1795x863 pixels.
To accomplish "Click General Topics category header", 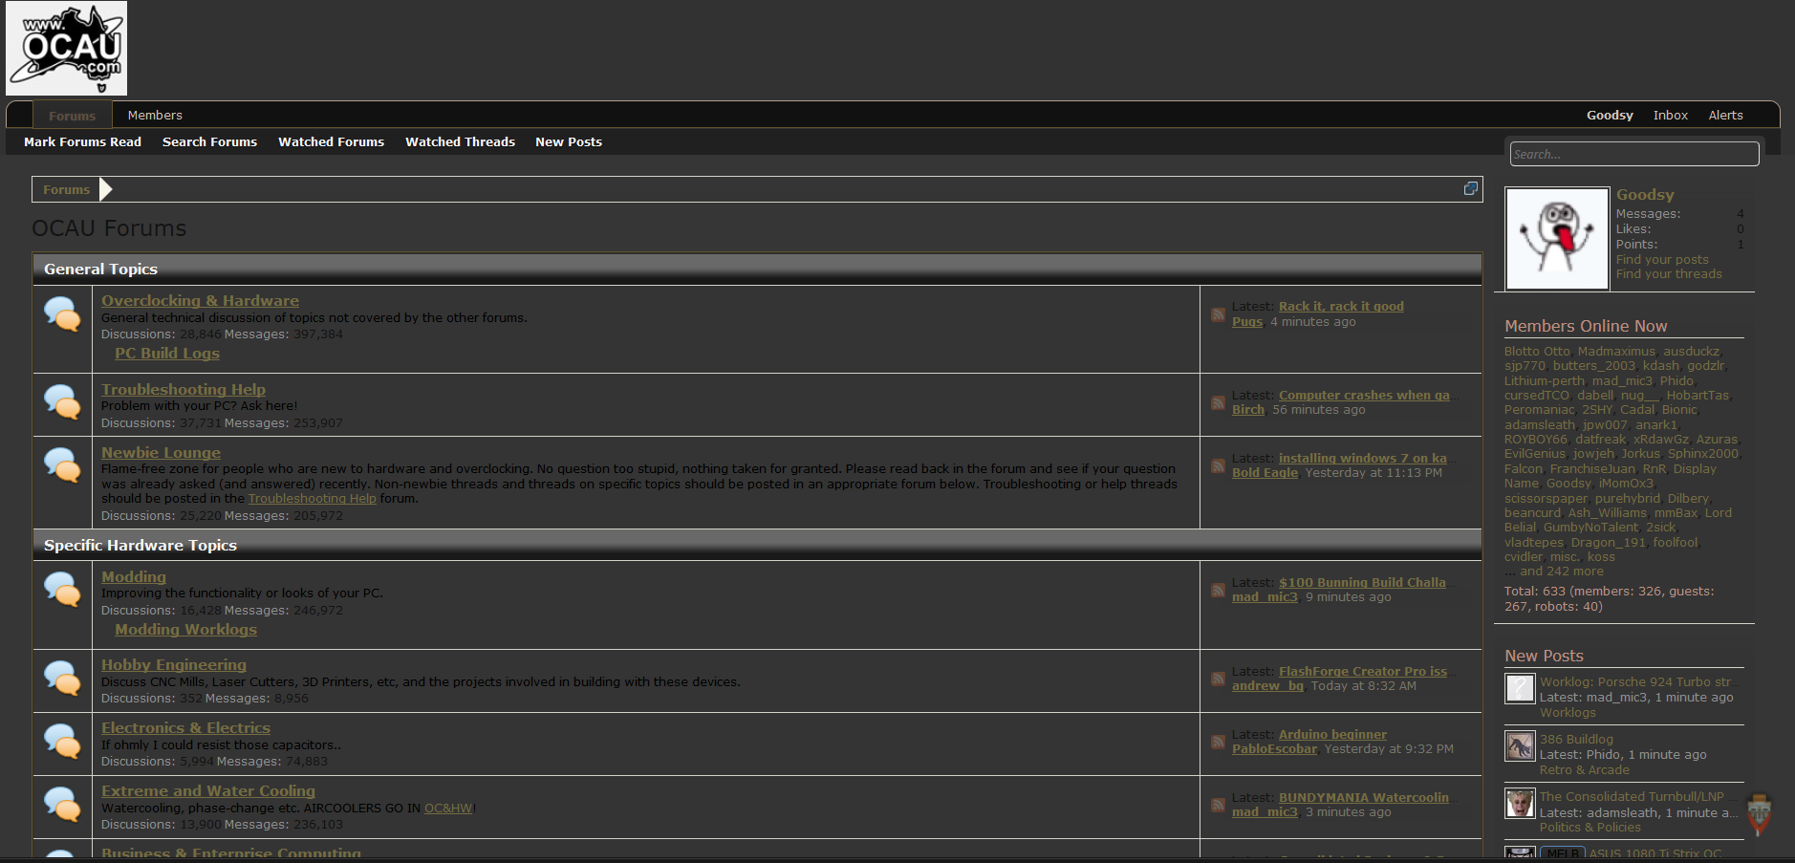I will 757,270.
